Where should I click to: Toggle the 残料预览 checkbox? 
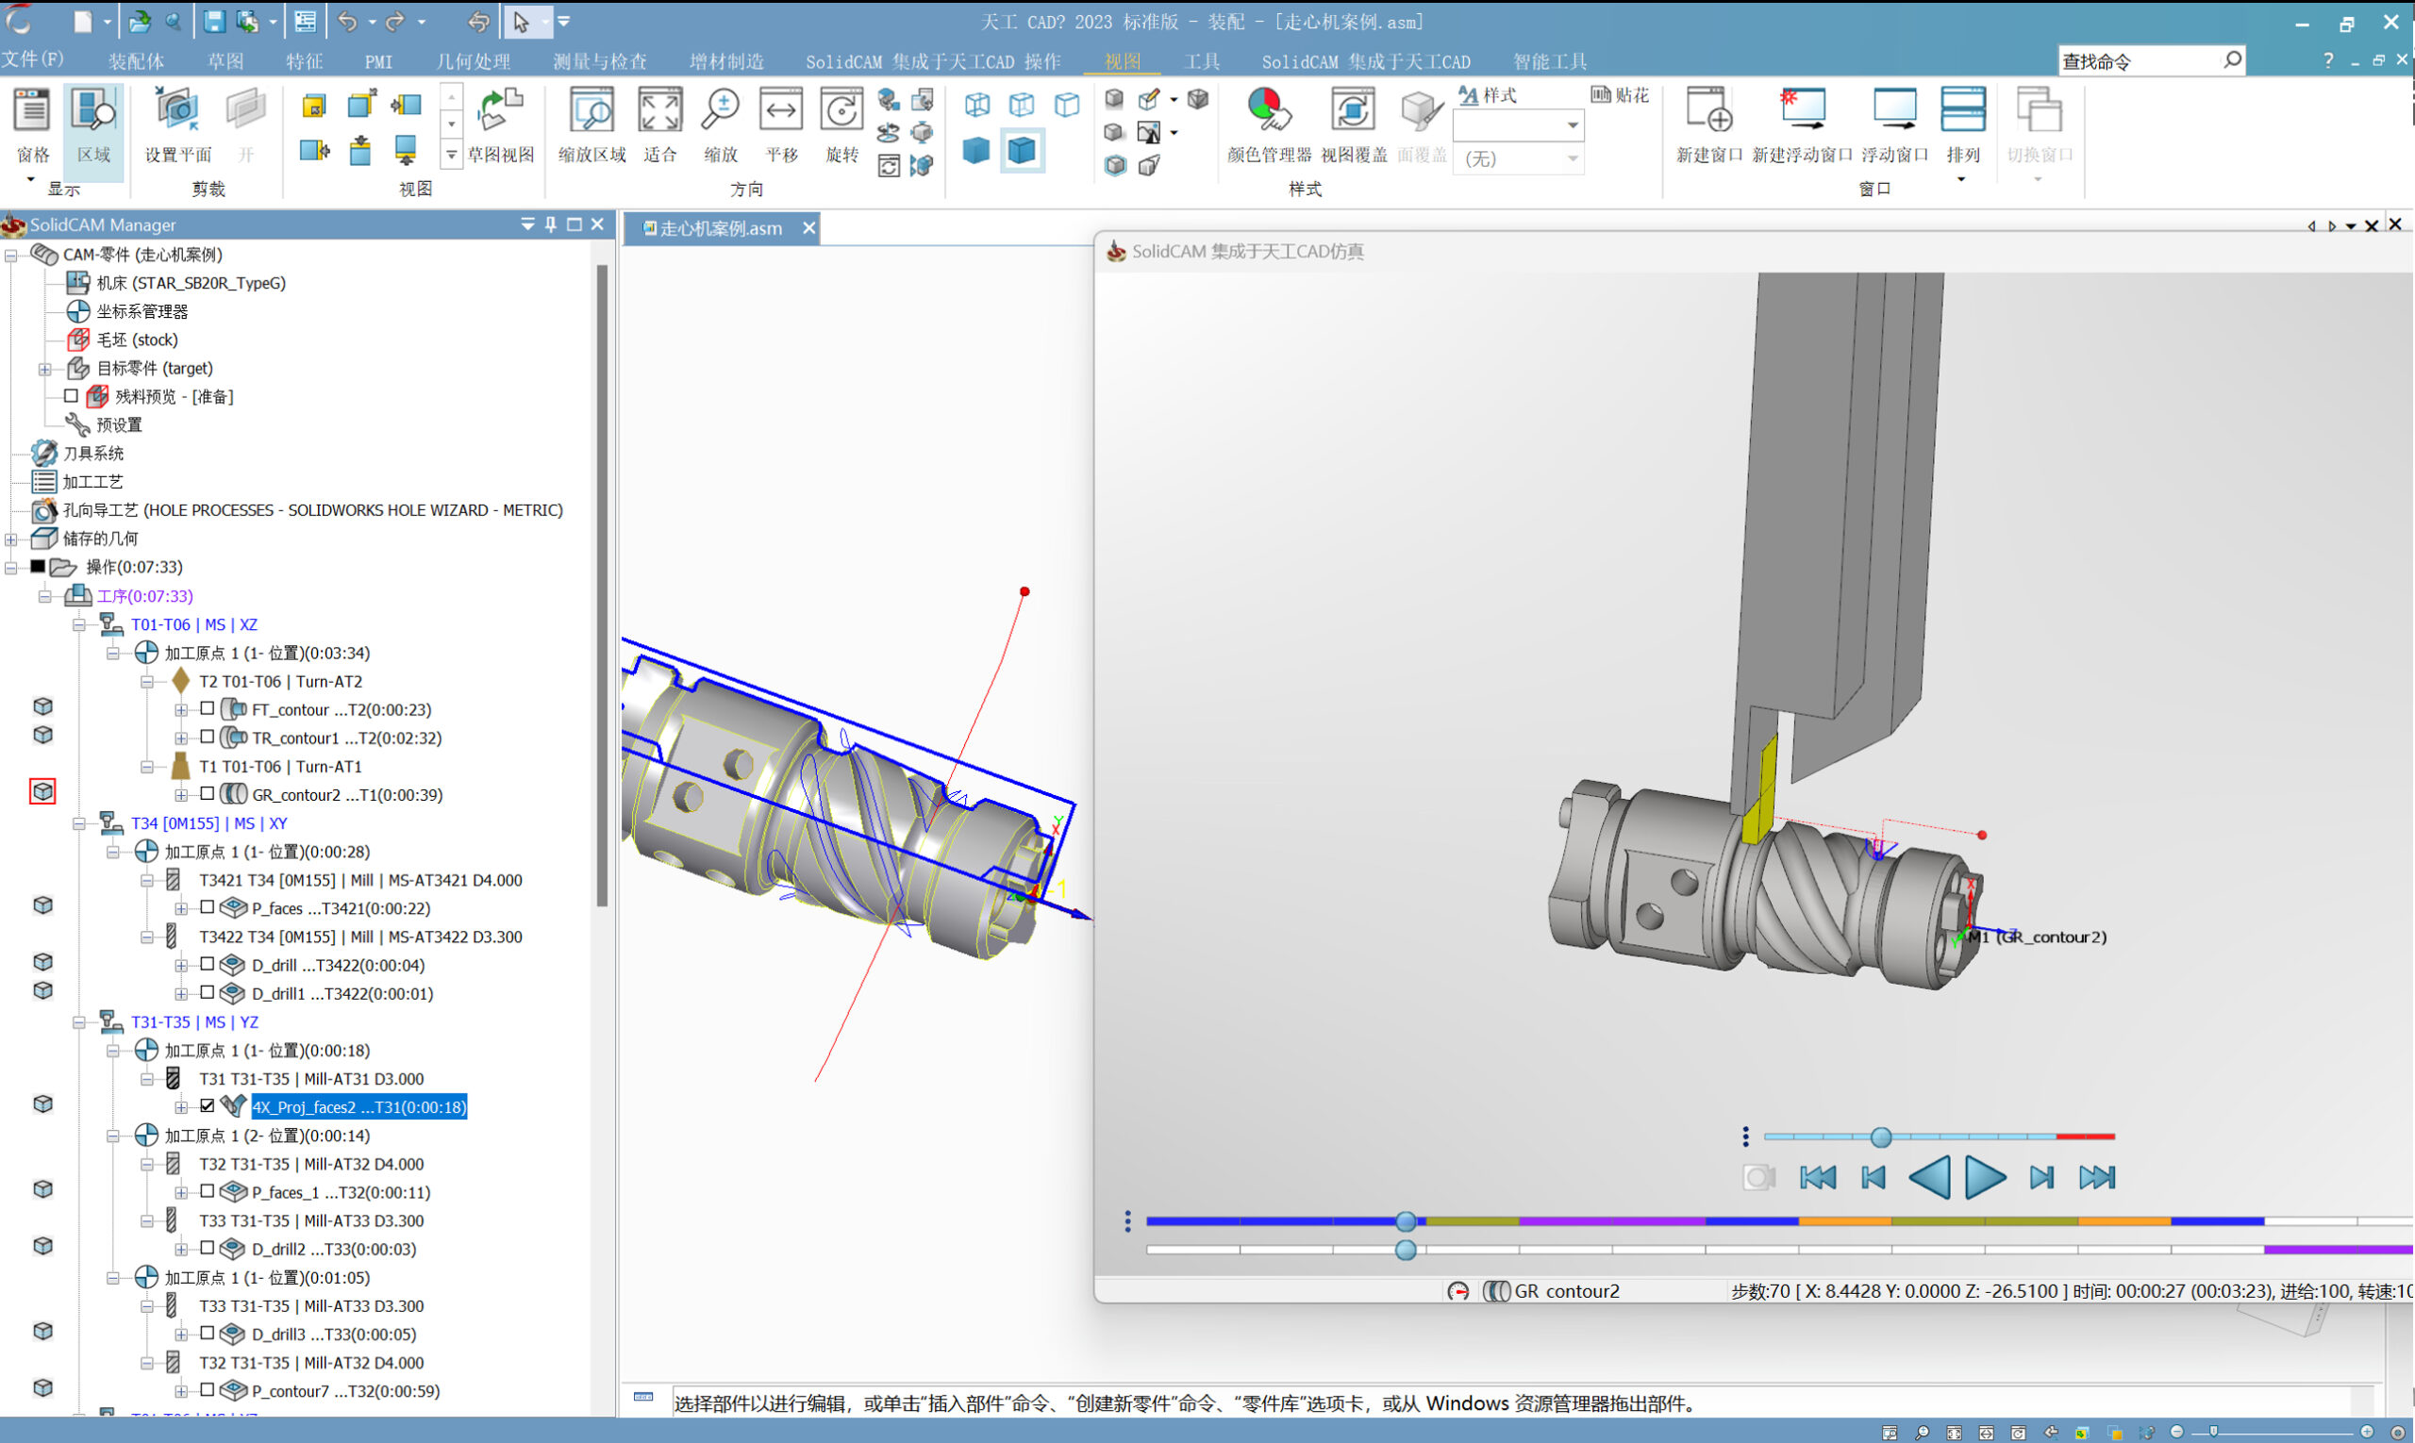tap(71, 396)
